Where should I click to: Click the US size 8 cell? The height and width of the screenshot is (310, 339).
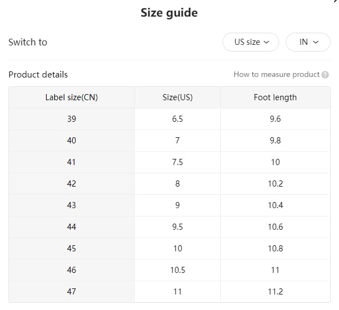(x=178, y=184)
